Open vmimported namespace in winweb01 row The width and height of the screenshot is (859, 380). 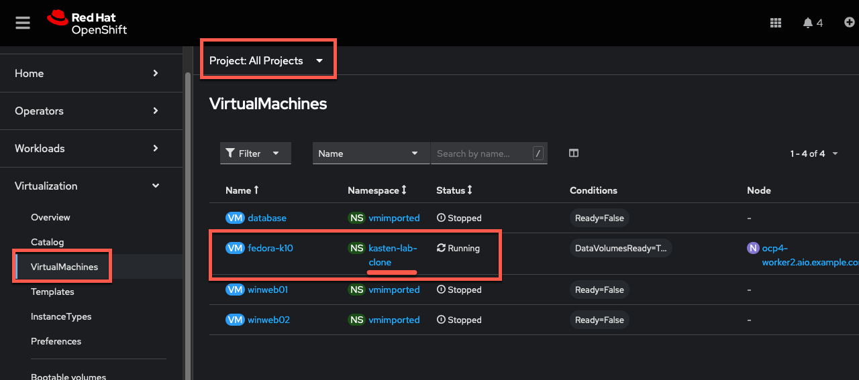[394, 290]
